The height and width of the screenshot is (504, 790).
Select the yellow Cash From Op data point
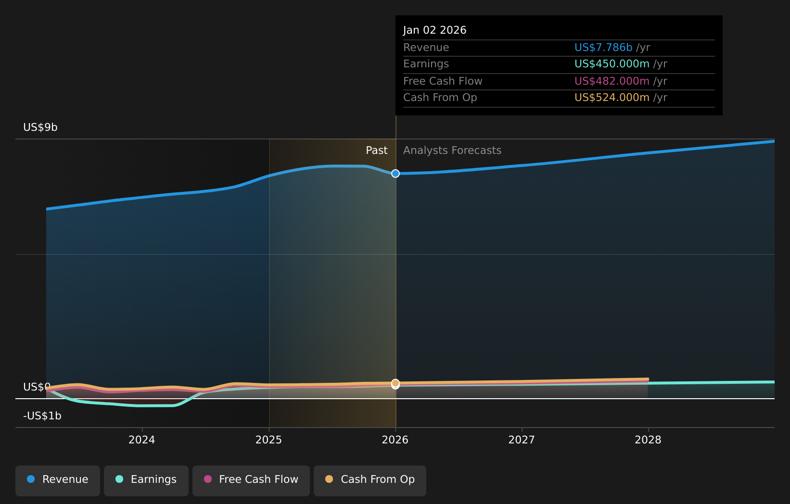click(x=395, y=384)
